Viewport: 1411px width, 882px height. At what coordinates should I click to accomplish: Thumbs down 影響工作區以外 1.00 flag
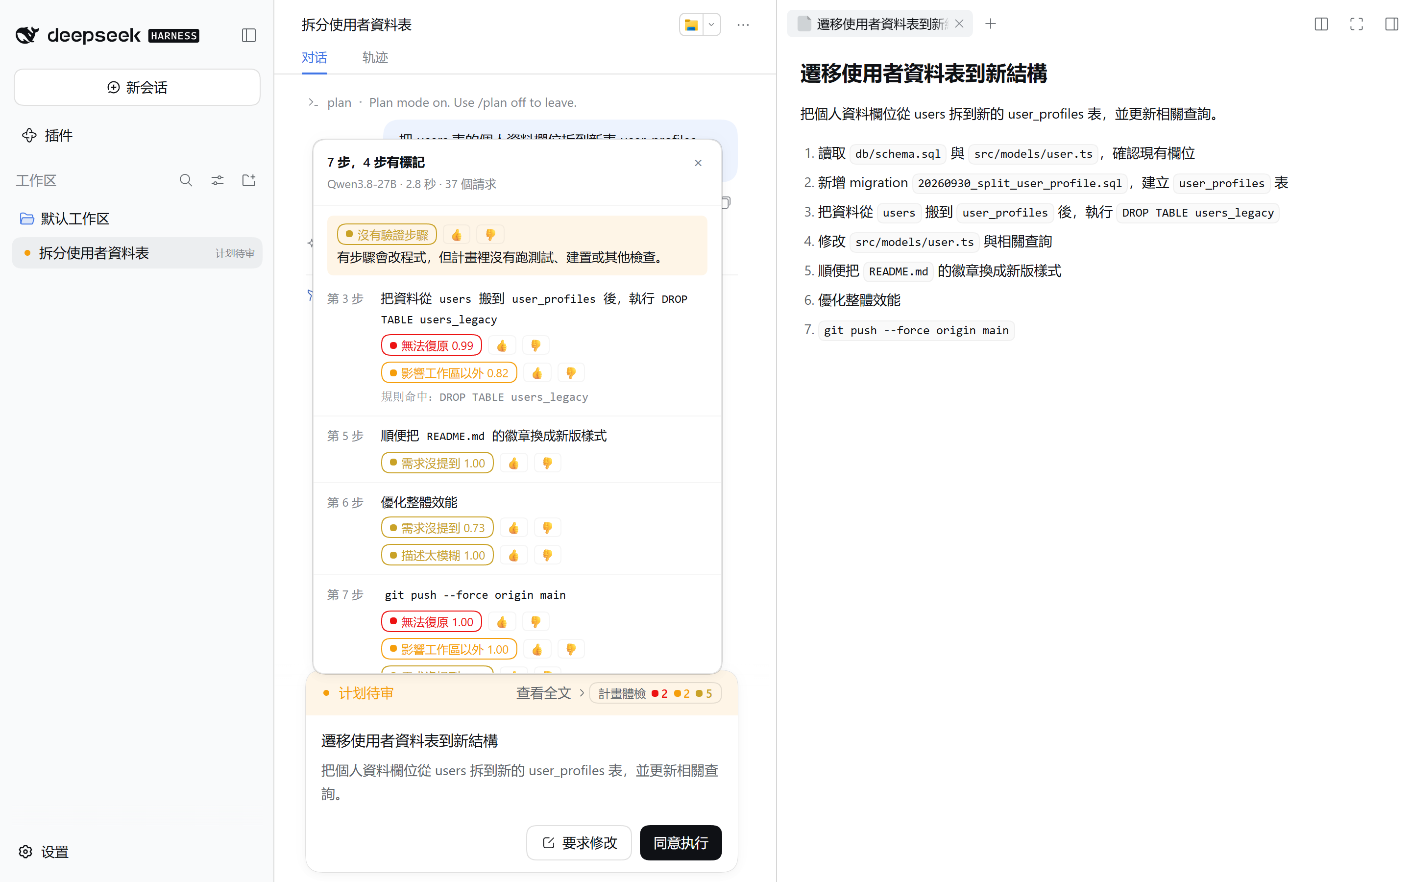click(571, 649)
